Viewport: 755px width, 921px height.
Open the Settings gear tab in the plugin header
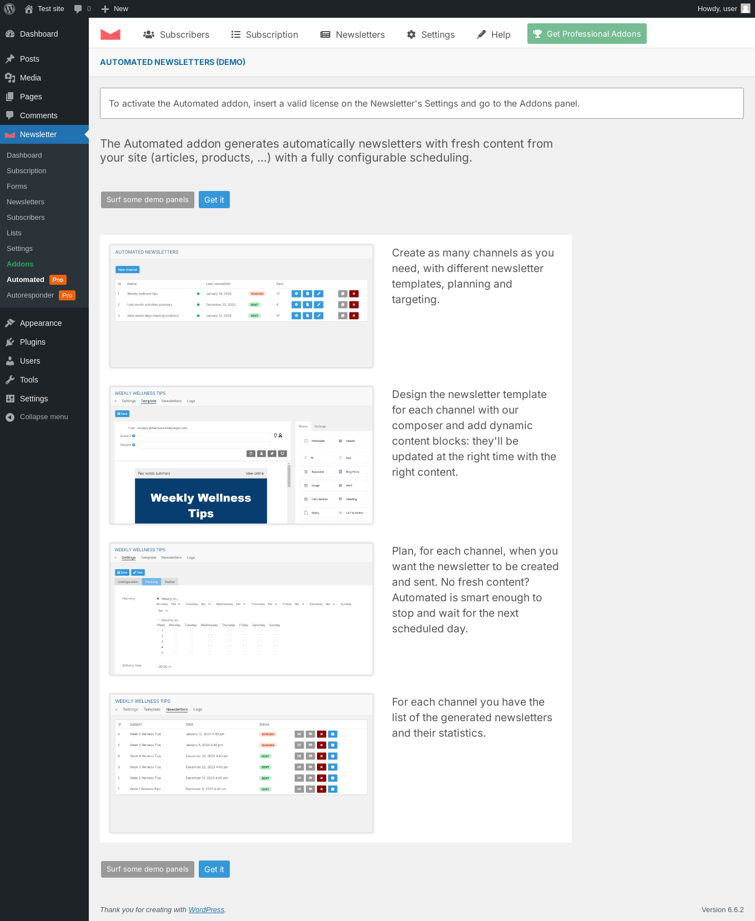[x=431, y=34]
